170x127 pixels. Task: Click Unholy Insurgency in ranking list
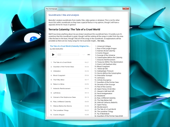[104, 80]
